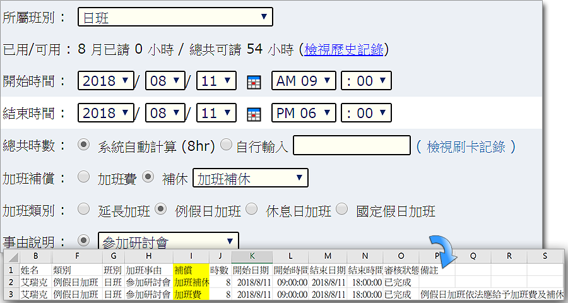568x303 pixels.
Task: Open the 所屬班別 日班 dropdown
Action: point(175,17)
